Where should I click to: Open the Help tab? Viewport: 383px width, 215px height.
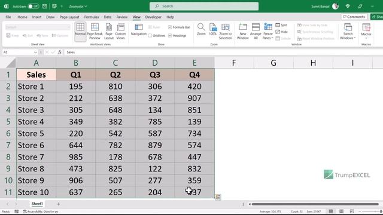[170, 17]
